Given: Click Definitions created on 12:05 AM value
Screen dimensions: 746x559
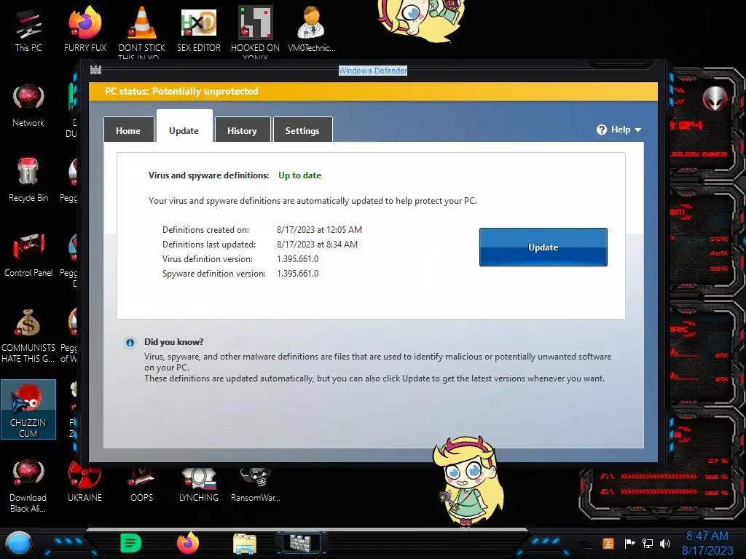Looking at the screenshot, I should [319, 229].
